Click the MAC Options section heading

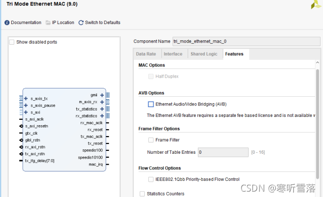(x=152, y=65)
